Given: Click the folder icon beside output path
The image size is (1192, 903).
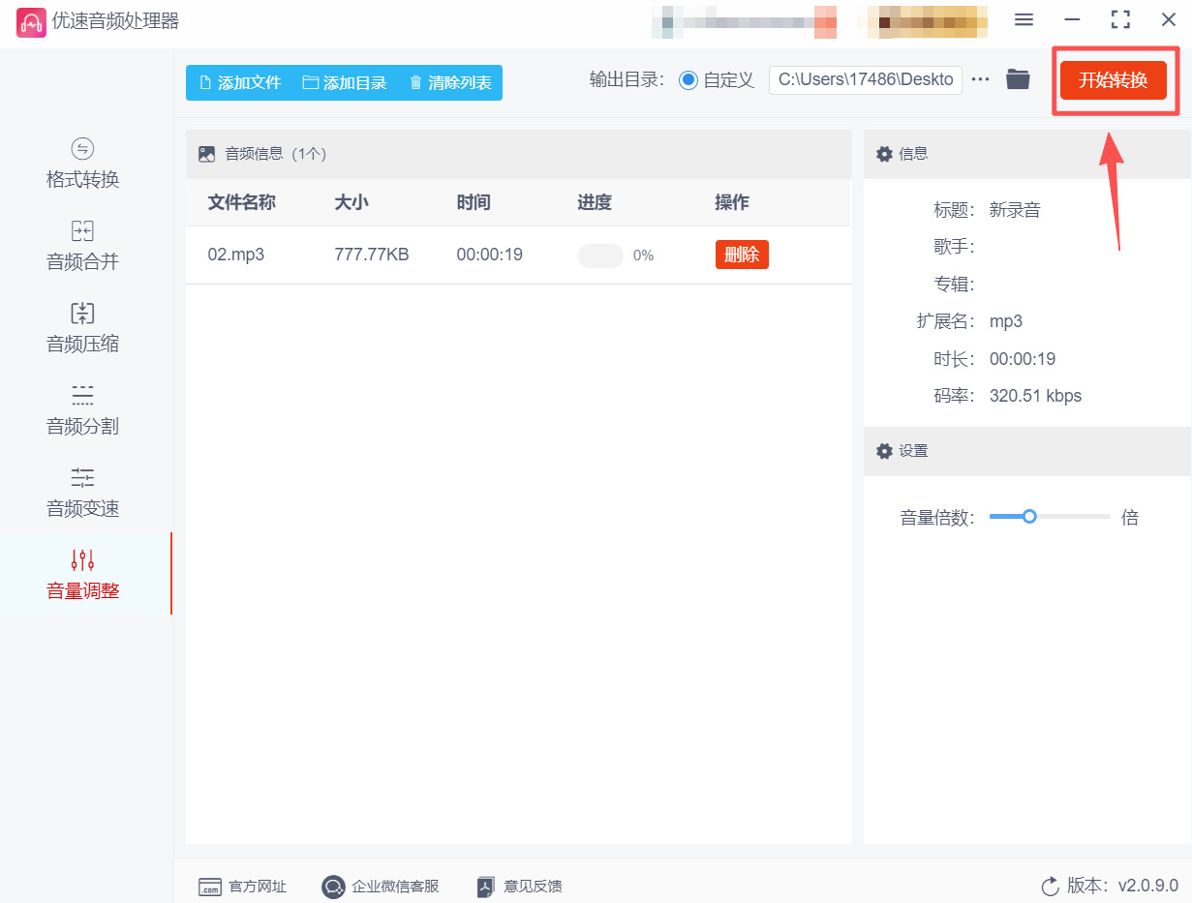Looking at the screenshot, I should coord(1018,79).
